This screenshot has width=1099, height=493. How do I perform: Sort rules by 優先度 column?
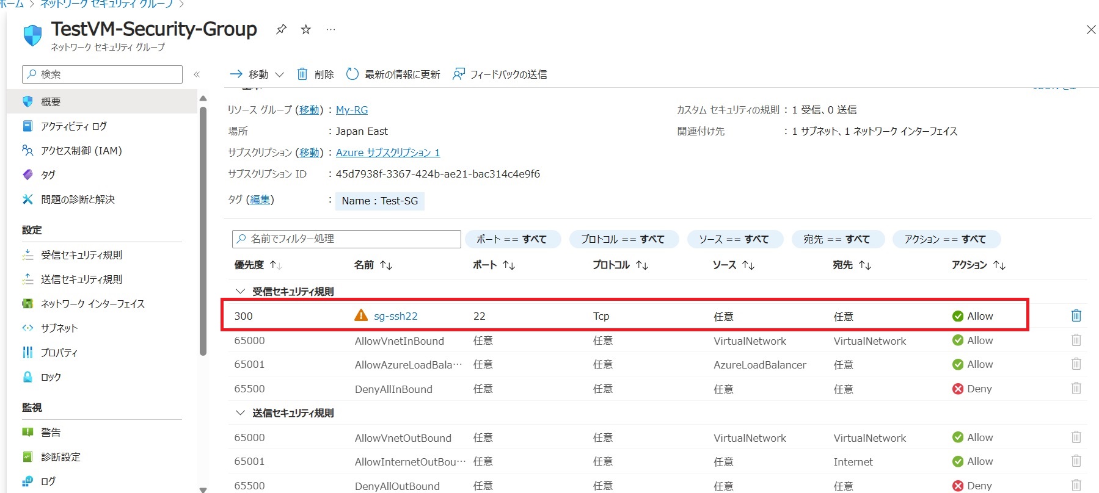click(258, 265)
